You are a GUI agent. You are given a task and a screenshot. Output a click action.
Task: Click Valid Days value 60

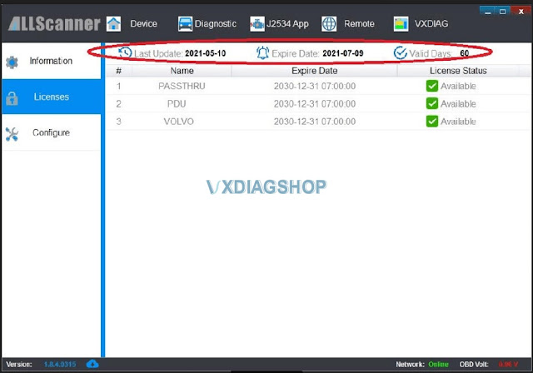[x=465, y=53]
